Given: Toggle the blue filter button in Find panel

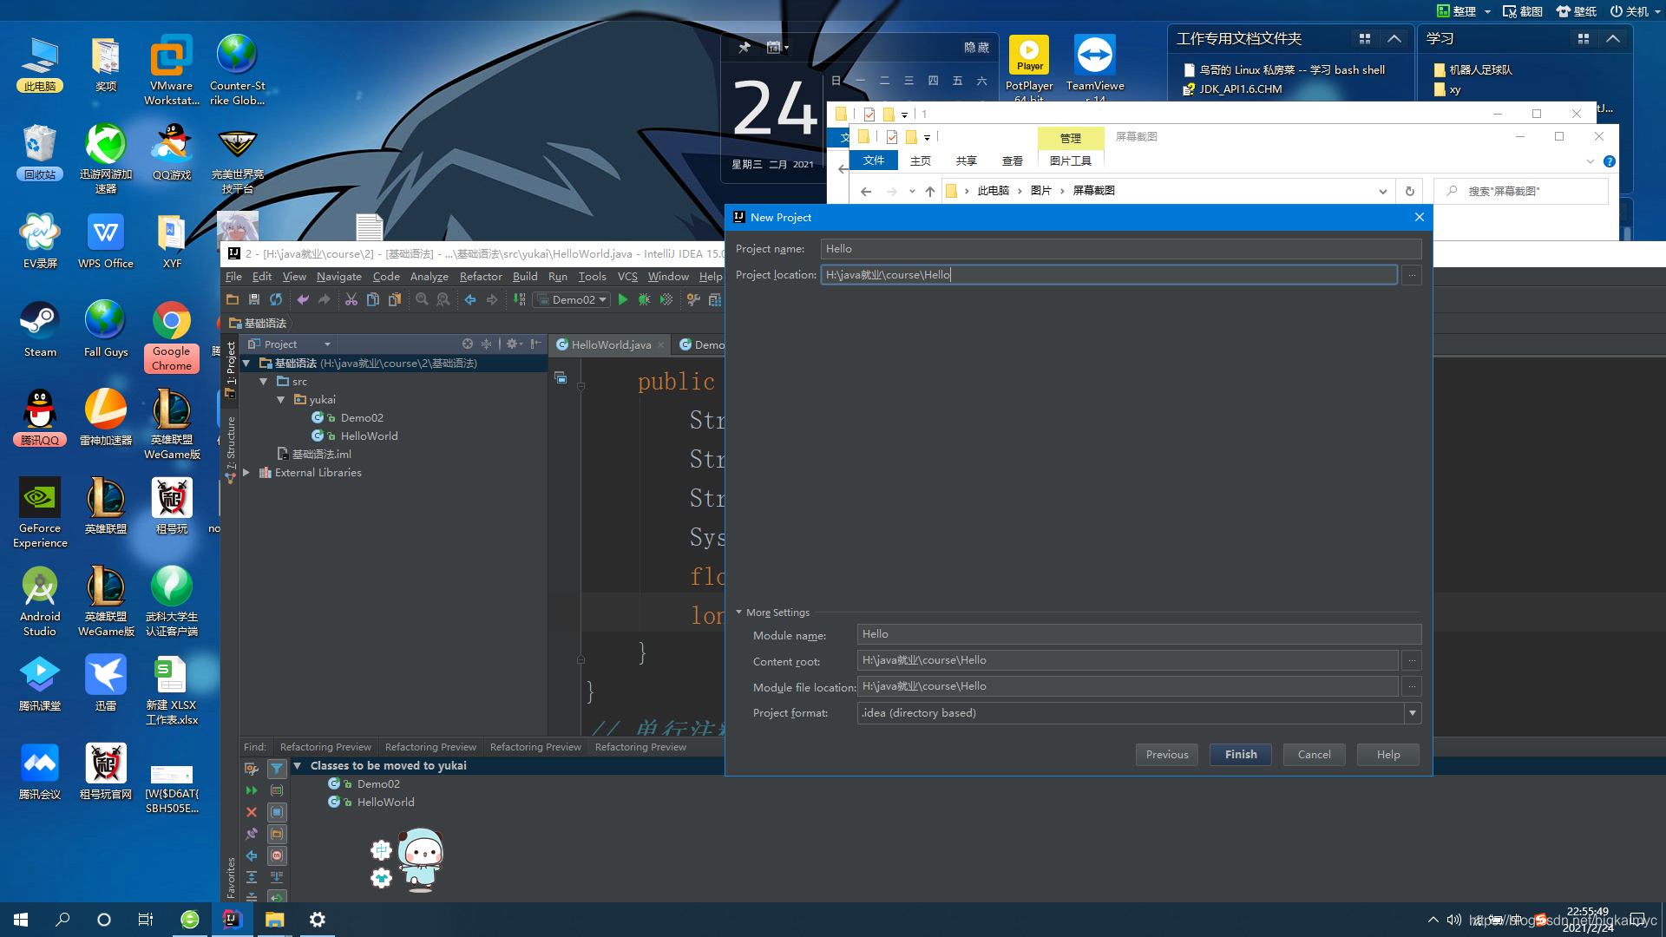Looking at the screenshot, I should coord(277,769).
